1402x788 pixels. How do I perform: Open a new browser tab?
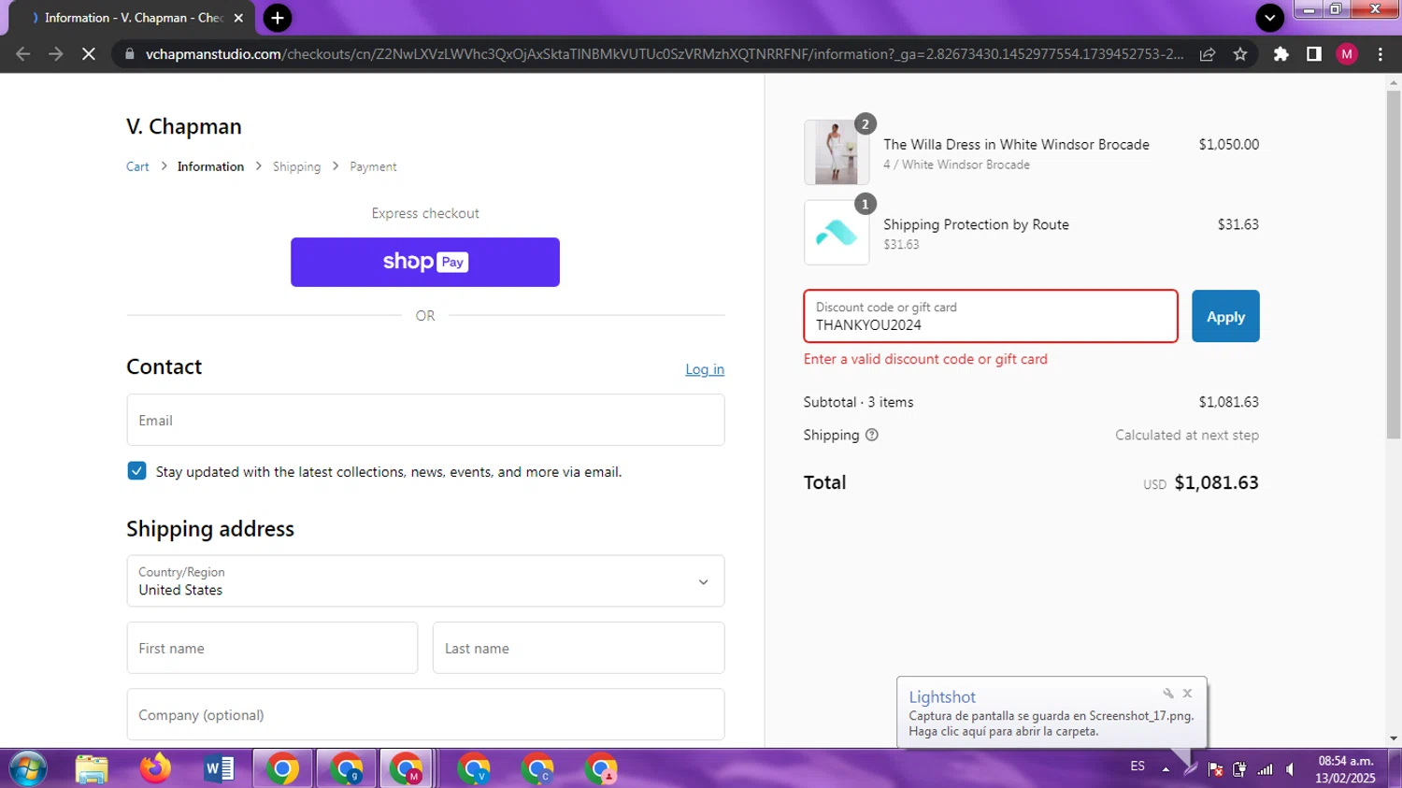[278, 18]
